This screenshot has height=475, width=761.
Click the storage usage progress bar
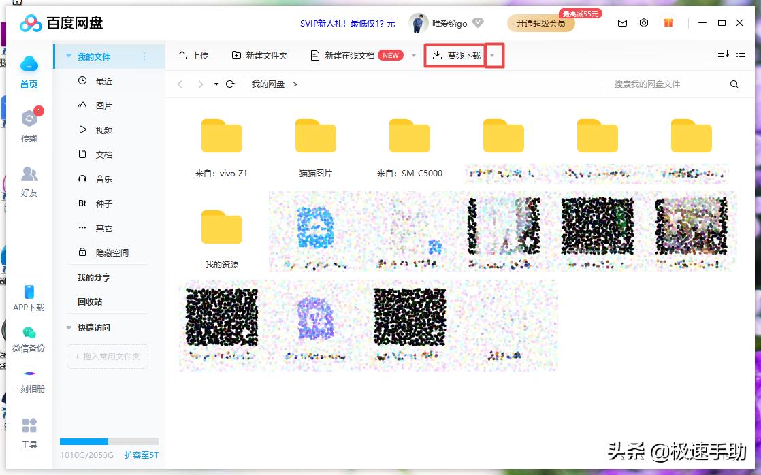coord(109,441)
